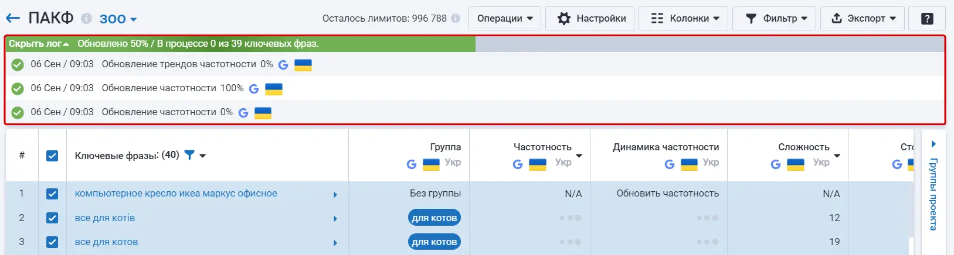Viewport: 954px width, 255px height.
Task: Open the Колонки dropdown
Action: pyautogui.click(x=683, y=19)
